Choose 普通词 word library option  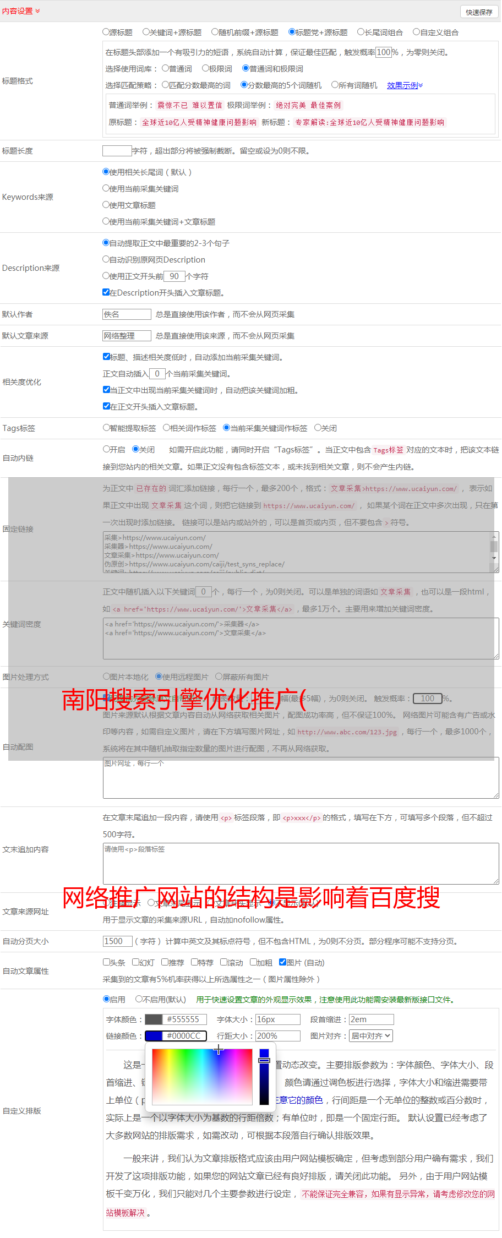point(165,68)
